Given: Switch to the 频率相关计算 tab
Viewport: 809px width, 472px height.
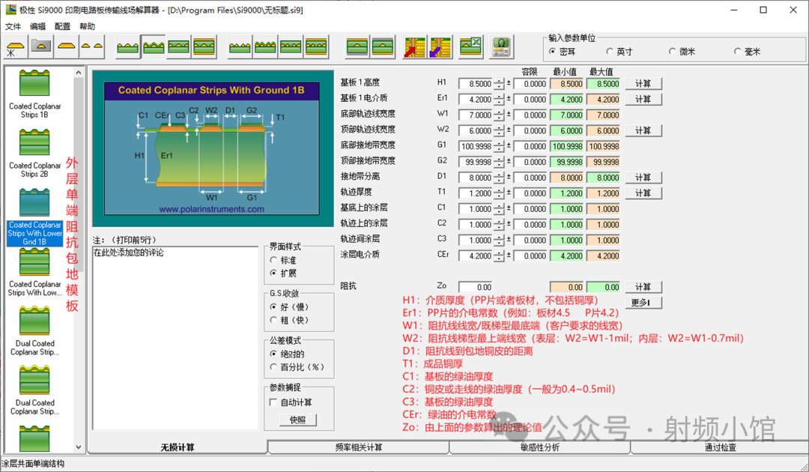Looking at the screenshot, I should (358, 447).
